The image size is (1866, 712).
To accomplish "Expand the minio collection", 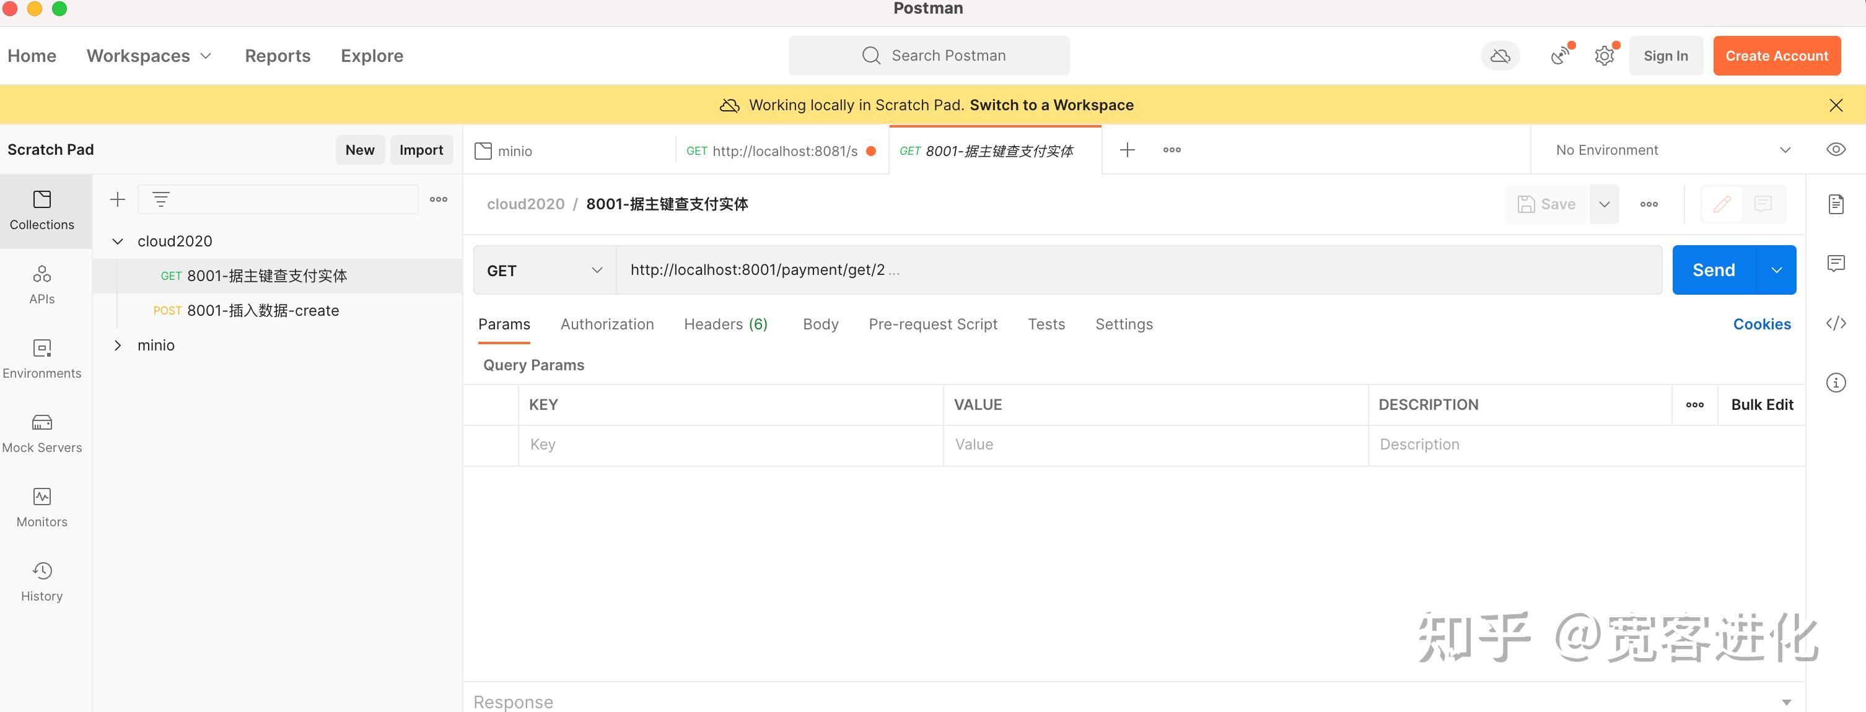I will point(117,345).
